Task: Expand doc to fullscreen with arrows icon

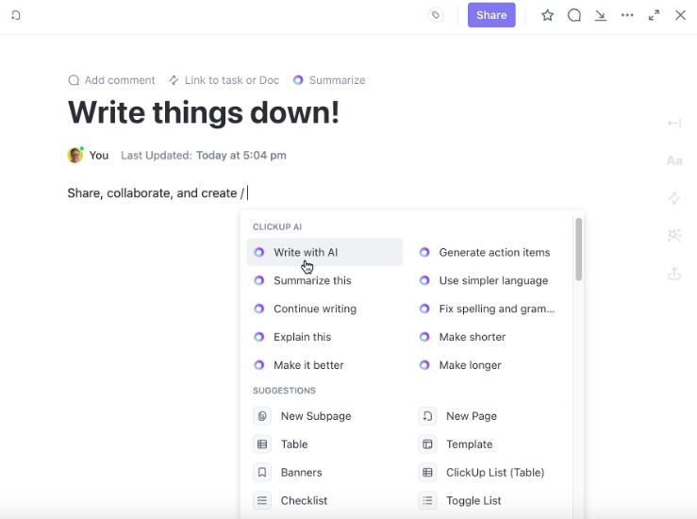Action: coord(654,15)
